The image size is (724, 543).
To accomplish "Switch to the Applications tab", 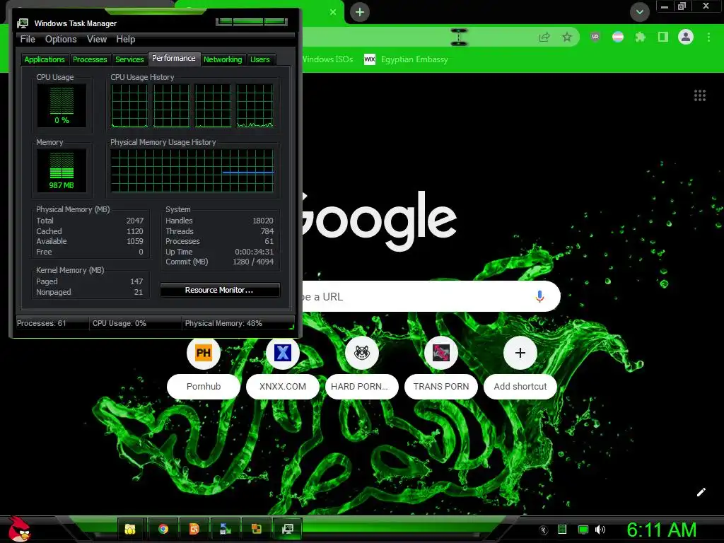I will pos(45,59).
